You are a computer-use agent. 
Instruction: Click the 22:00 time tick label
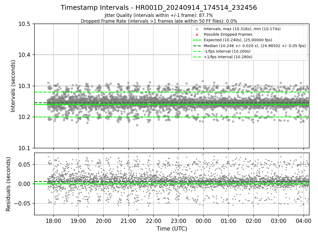153,221
